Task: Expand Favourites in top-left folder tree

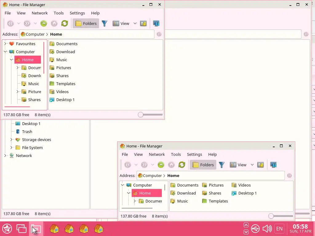Action: (5, 44)
